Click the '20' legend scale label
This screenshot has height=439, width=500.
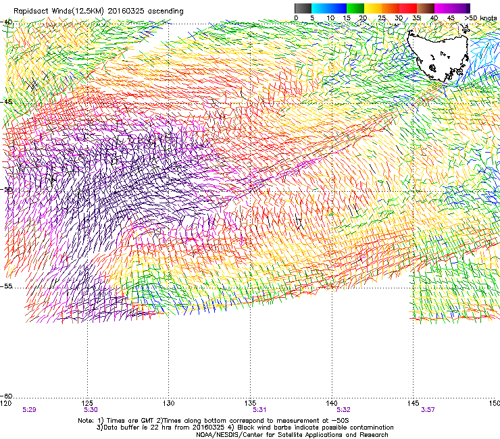pos(364,18)
